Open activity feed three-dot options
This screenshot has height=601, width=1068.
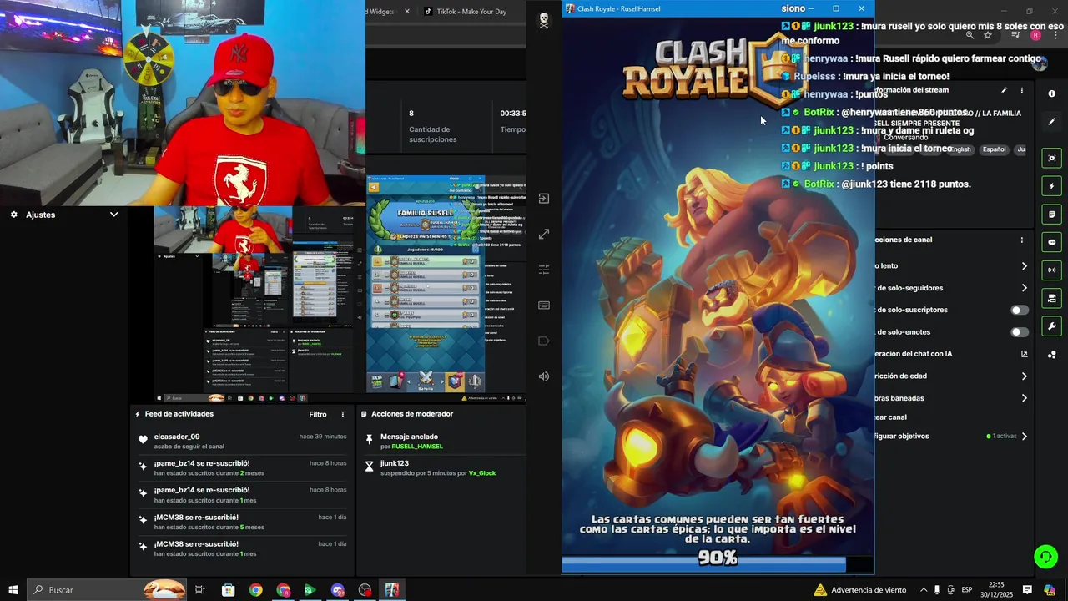point(342,415)
